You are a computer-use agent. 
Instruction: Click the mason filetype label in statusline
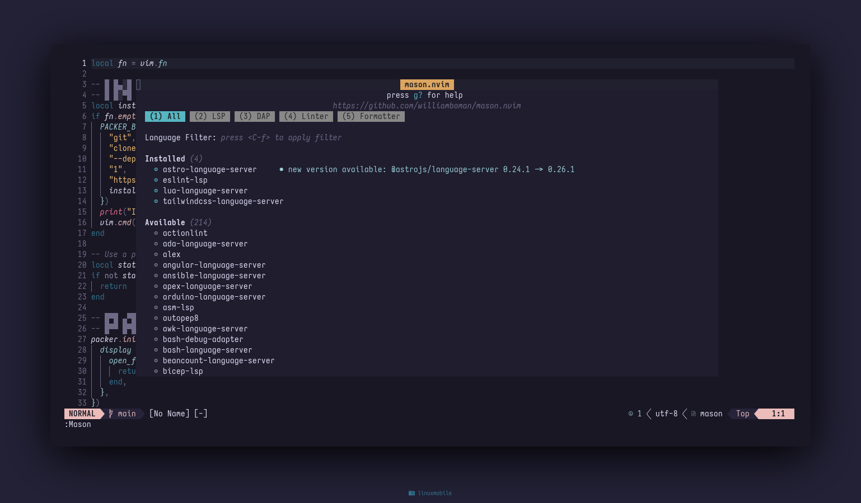[711, 414]
